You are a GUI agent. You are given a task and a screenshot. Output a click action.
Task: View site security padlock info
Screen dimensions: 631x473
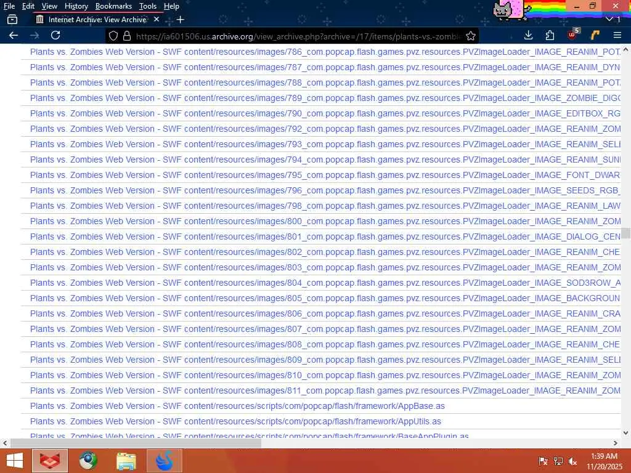coord(127,36)
